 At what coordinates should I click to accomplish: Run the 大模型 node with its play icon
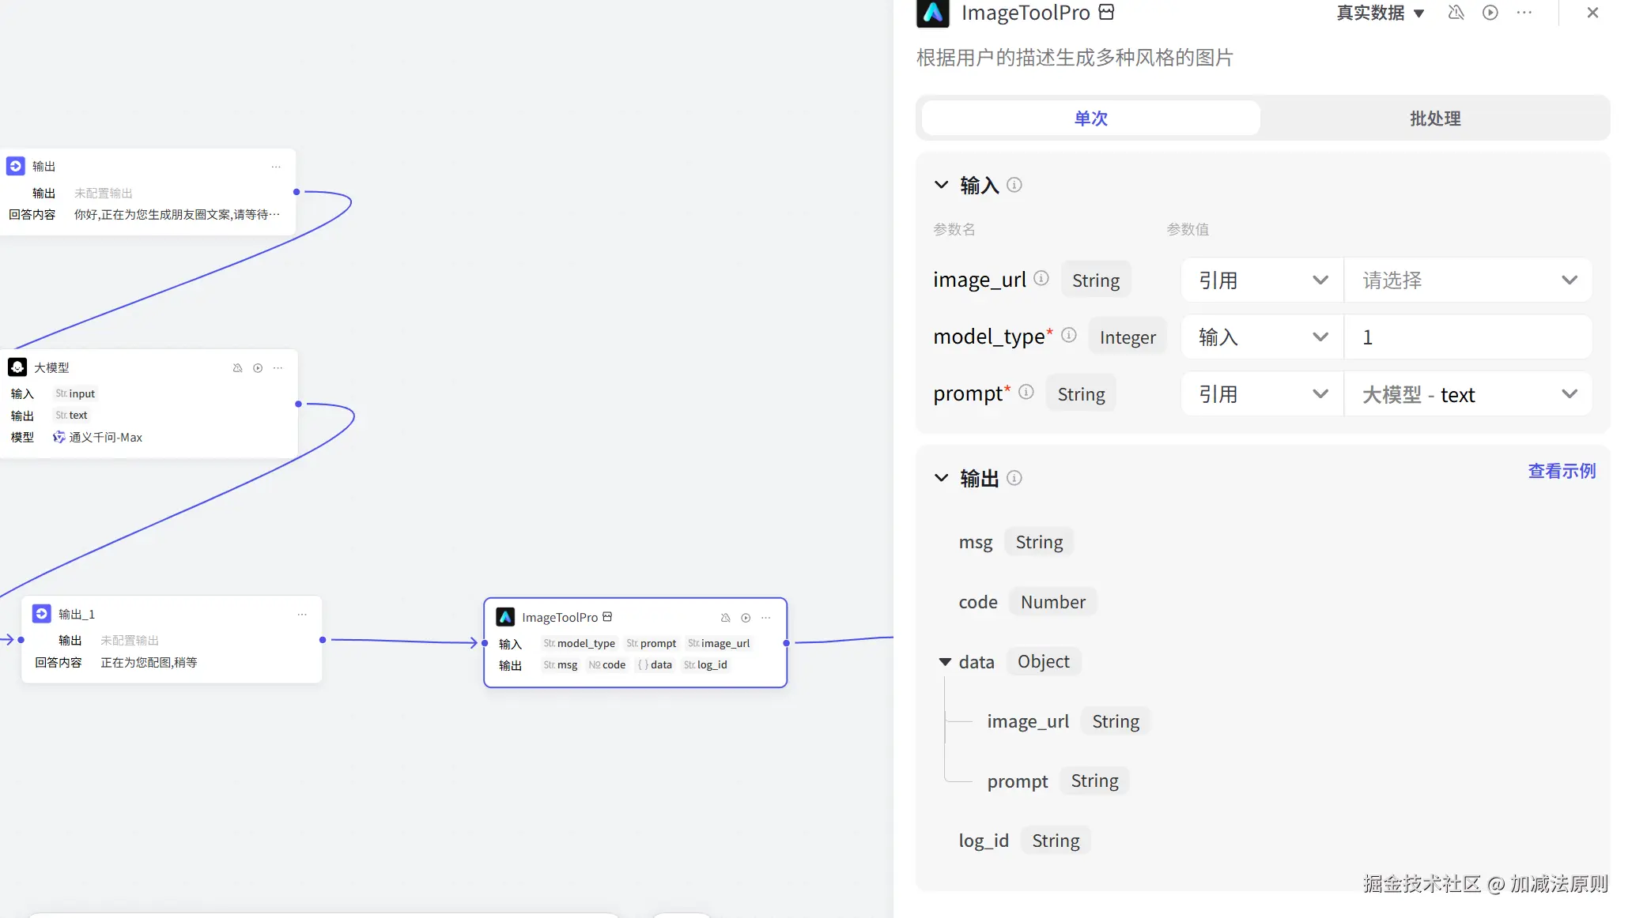pos(257,367)
